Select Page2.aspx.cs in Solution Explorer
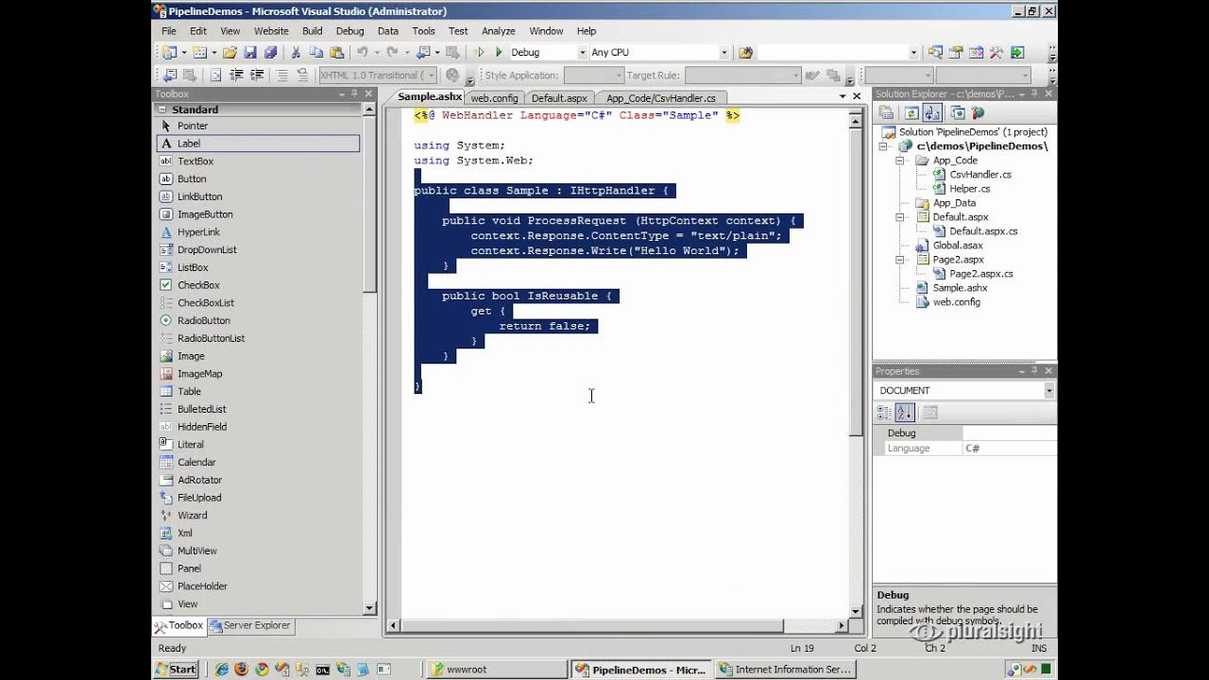Image resolution: width=1209 pixels, height=680 pixels. click(981, 274)
